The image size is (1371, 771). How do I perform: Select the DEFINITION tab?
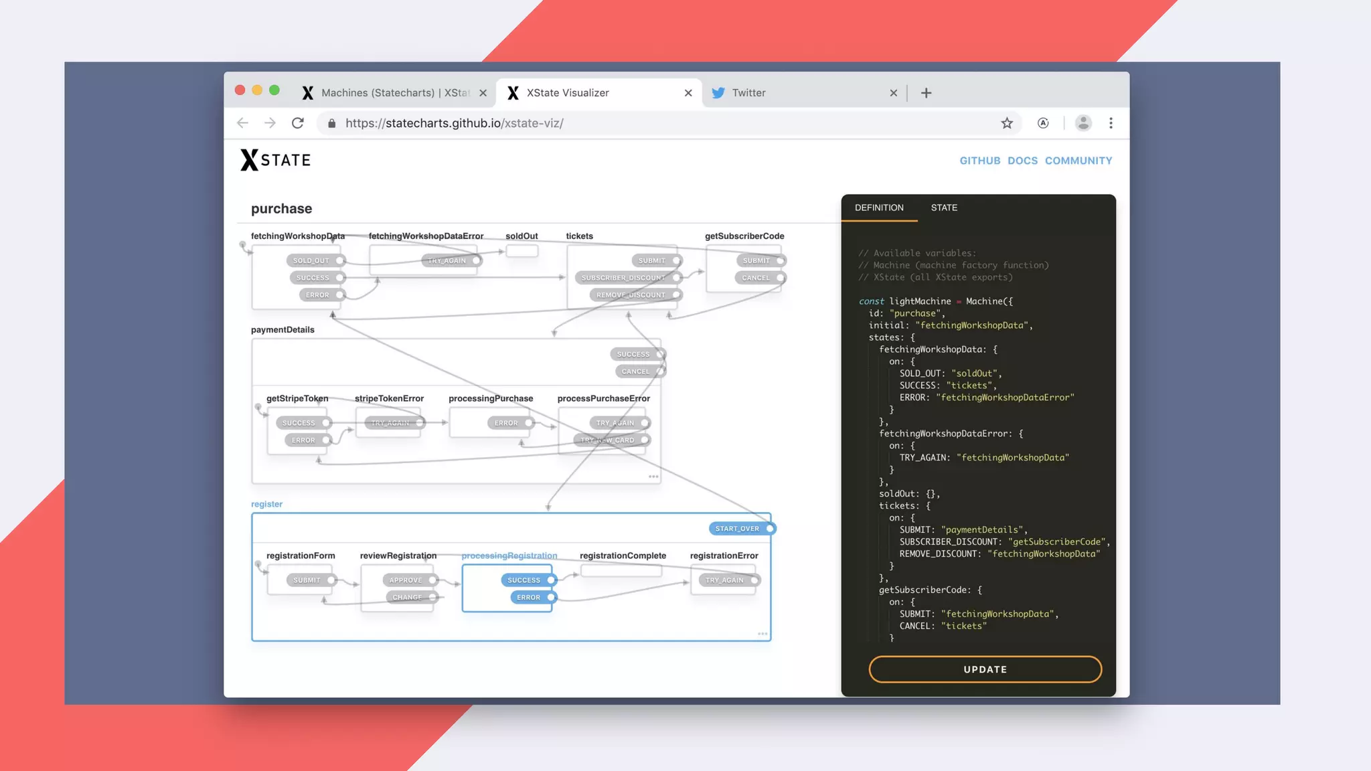(x=879, y=207)
